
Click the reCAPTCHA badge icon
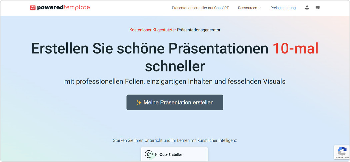[342, 151]
